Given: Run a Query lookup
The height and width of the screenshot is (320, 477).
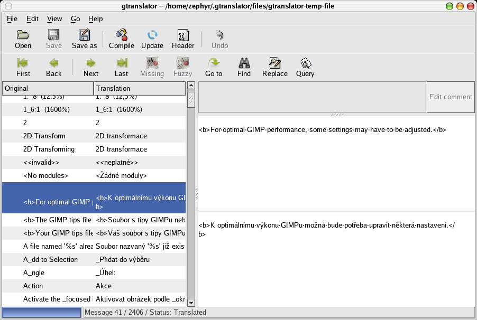Looking at the screenshot, I should click(305, 67).
